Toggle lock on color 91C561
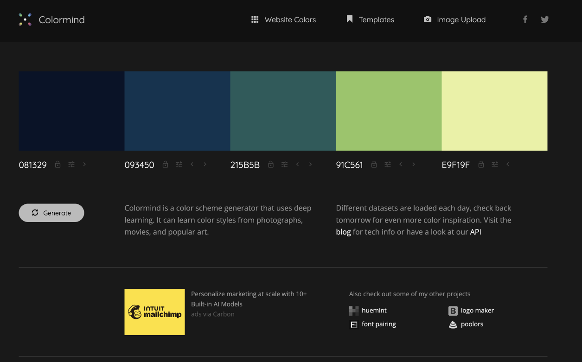Image resolution: width=582 pixels, height=362 pixels. point(374,165)
